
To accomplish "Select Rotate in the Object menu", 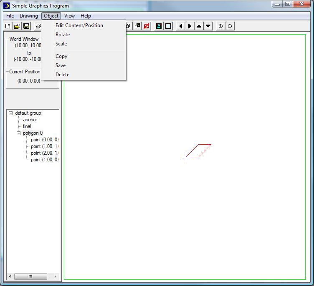I will [63, 35].
